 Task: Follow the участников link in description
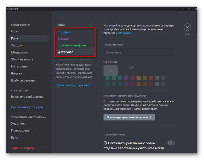coord(123,33)
